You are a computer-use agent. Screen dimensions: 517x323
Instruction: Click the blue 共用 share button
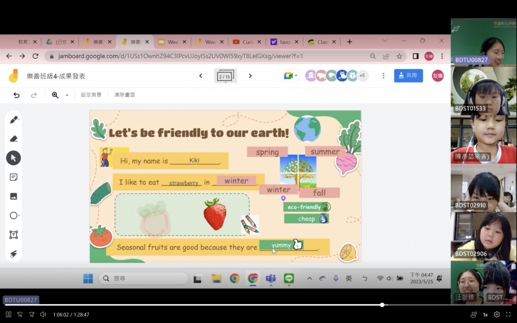coord(408,76)
